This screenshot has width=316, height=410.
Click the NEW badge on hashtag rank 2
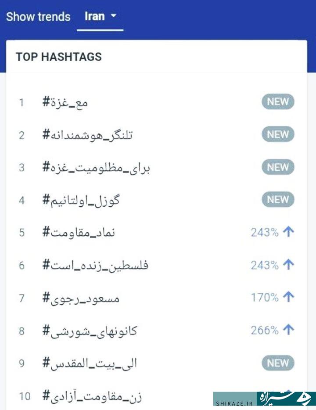point(278,134)
